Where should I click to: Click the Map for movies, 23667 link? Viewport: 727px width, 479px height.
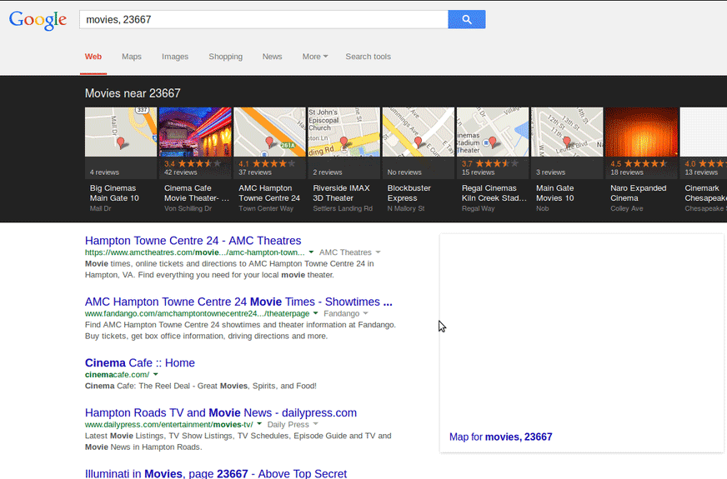click(x=501, y=437)
